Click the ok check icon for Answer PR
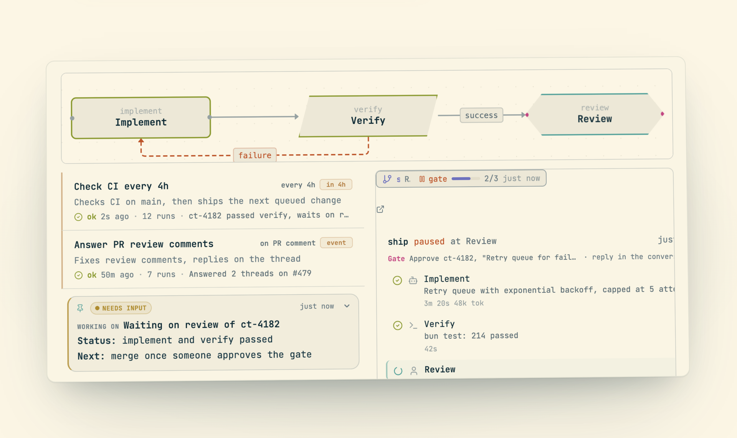Screen dimensions: 737x438 [x=79, y=275]
